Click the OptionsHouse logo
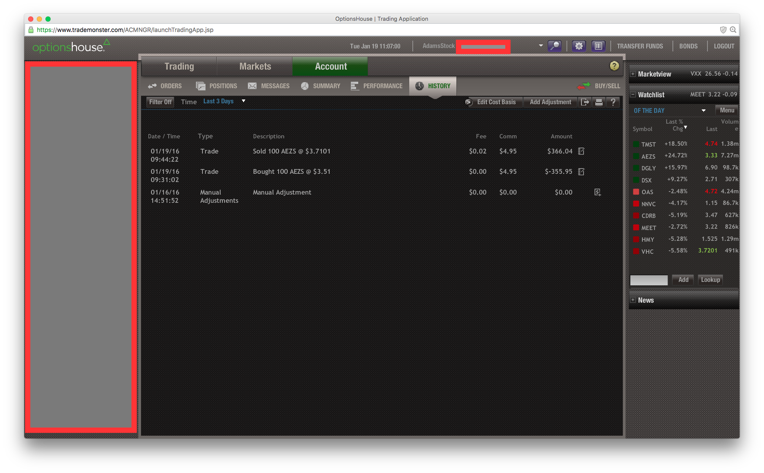764x473 pixels. [x=71, y=46]
